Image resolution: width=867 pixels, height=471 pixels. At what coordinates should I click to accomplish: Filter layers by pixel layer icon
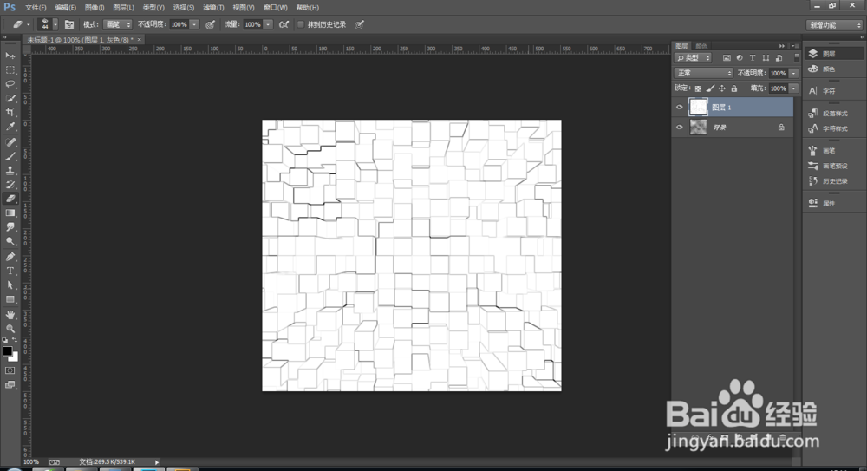727,57
